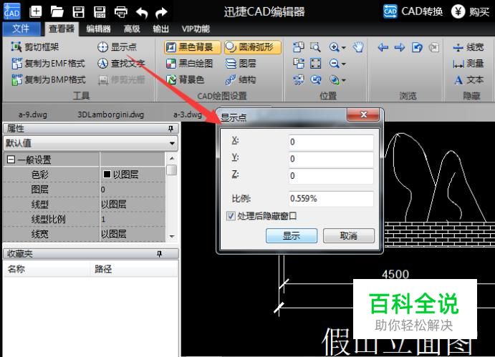Go to previous with left arrow in 浏览
495x357 pixels.
(x=383, y=47)
